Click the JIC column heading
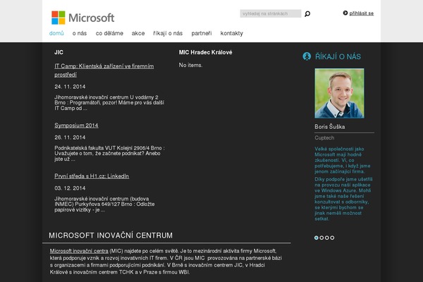This screenshot has width=423, height=282. [x=59, y=52]
